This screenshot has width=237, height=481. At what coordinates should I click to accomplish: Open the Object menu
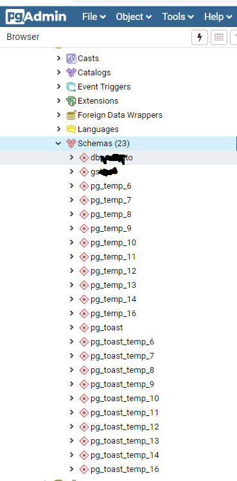134,17
